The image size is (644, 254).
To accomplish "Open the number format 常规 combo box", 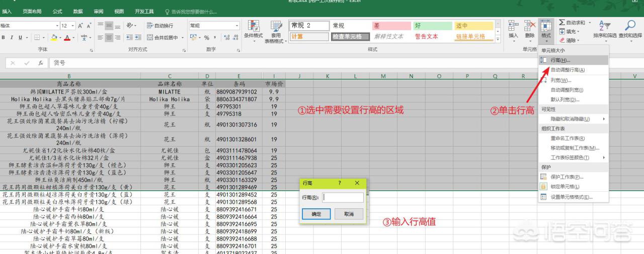I will pyautogui.click(x=214, y=26).
